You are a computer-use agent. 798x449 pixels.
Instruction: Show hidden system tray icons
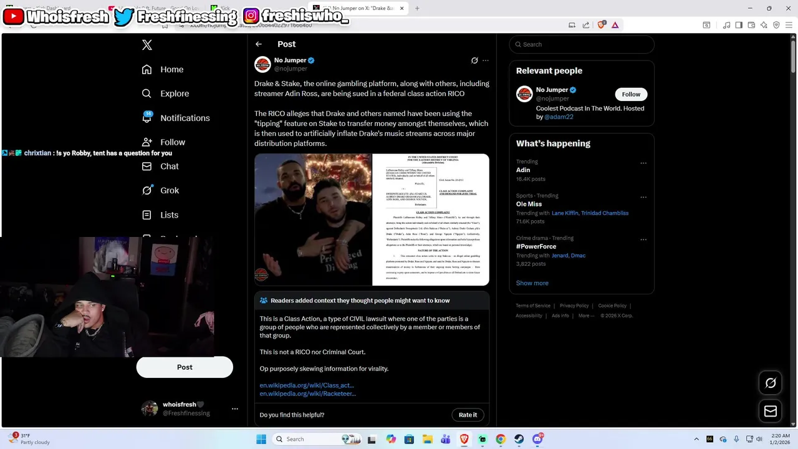[696, 439]
